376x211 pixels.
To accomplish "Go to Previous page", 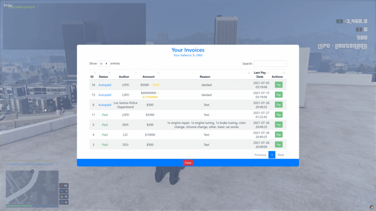I will click(260, 155).
